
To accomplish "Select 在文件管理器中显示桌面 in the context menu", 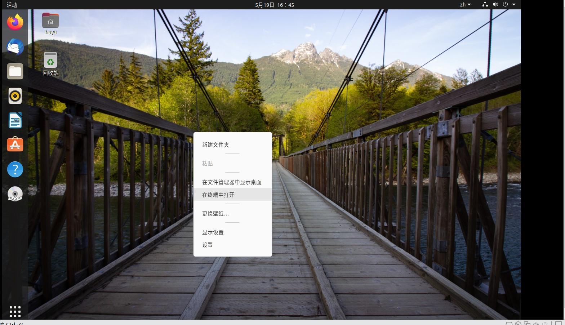I will pos(233,182).
